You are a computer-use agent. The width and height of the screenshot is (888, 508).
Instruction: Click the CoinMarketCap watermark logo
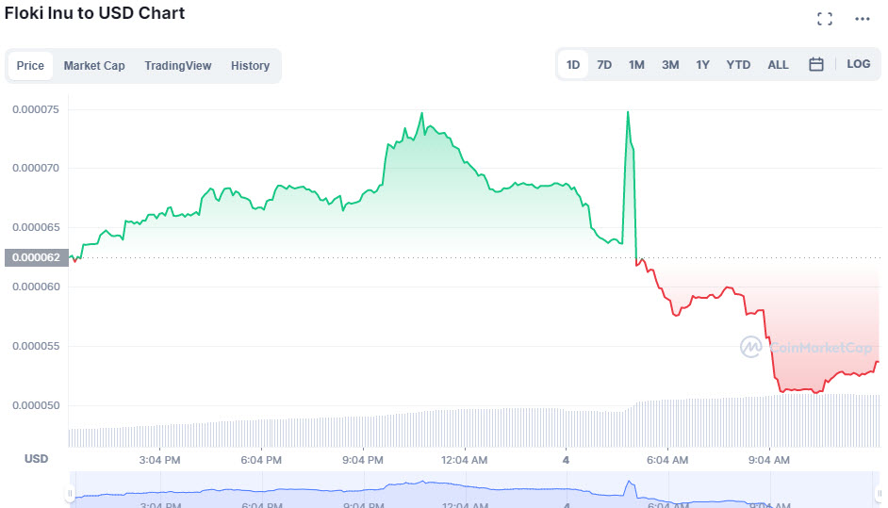806,347
